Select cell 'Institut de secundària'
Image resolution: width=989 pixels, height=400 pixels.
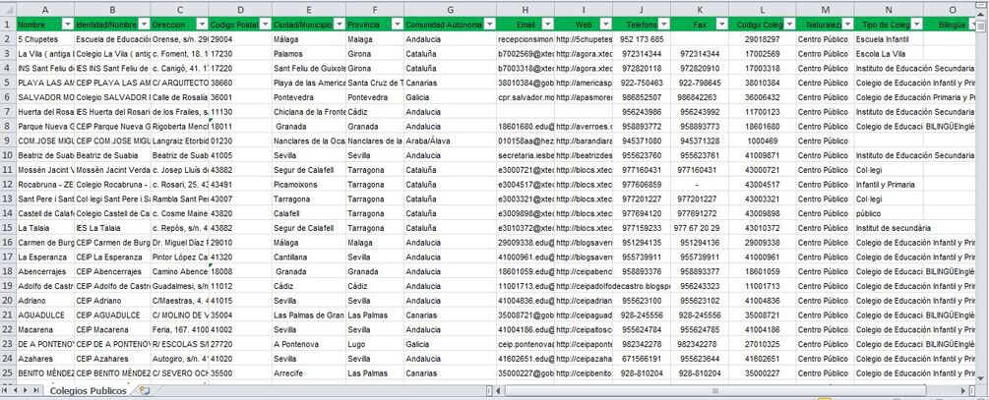point(888,227)
